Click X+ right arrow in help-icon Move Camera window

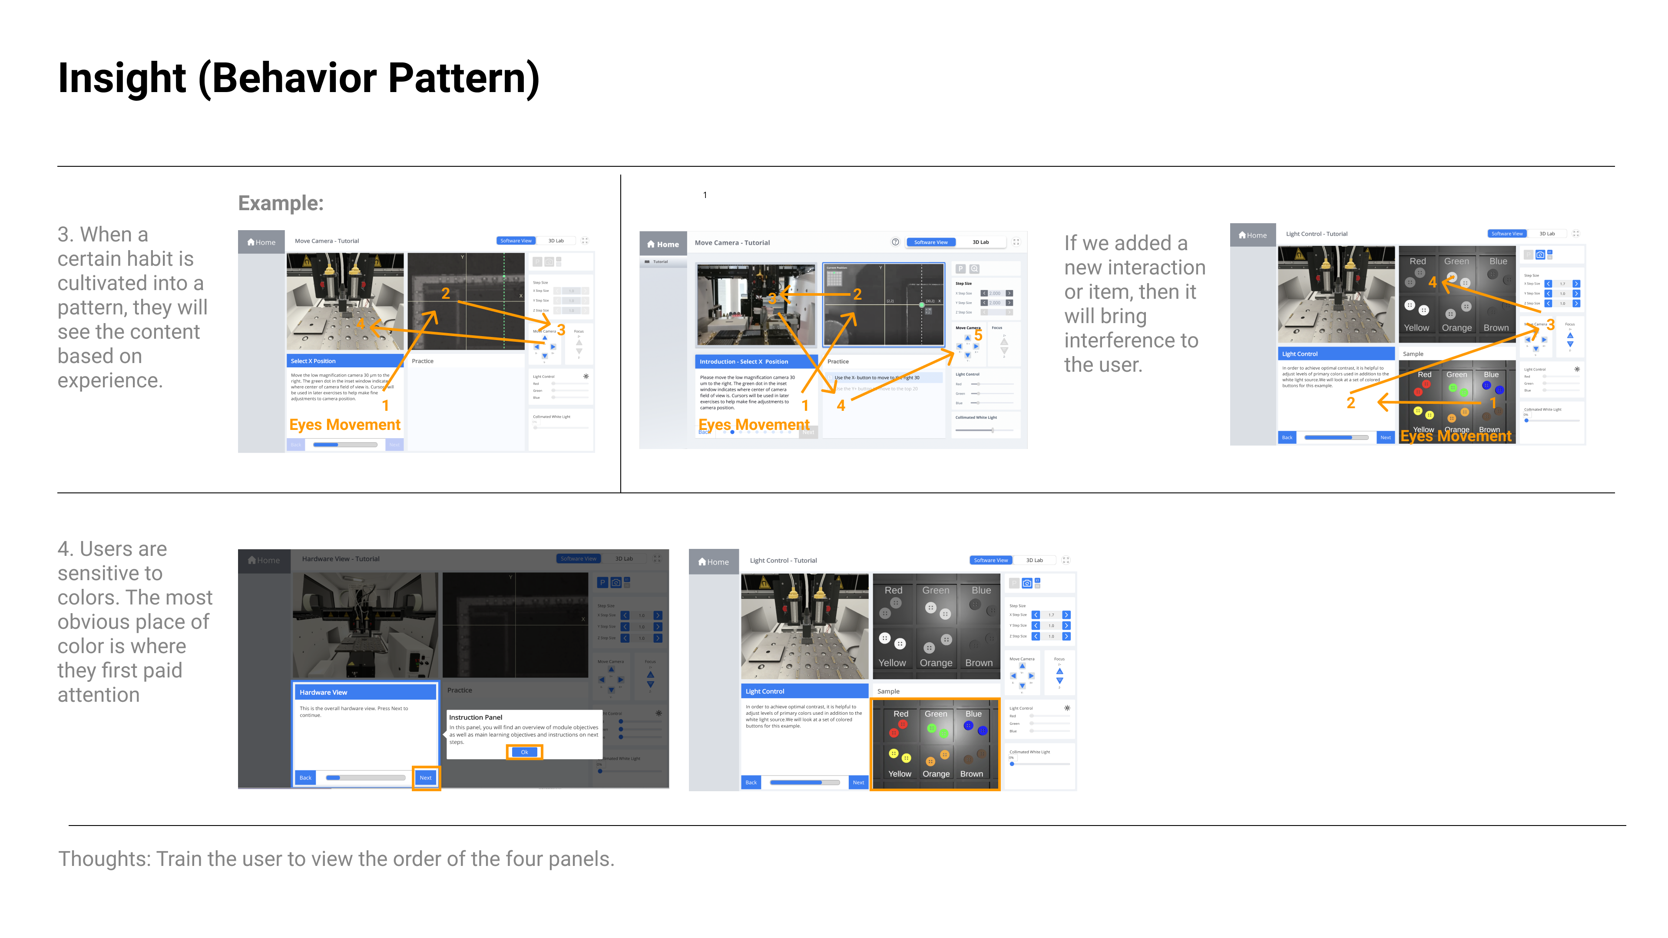(x=976, y=347)
